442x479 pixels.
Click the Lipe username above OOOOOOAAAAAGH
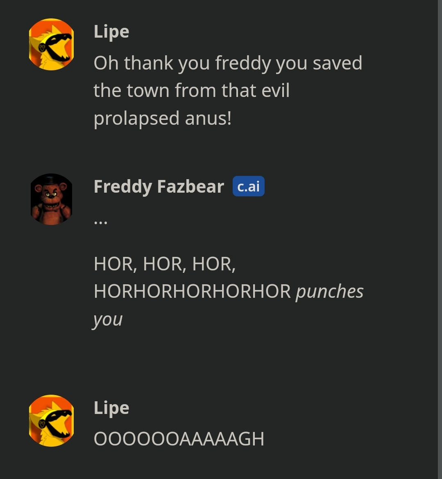pyautogui.click(x=111, y=408)
